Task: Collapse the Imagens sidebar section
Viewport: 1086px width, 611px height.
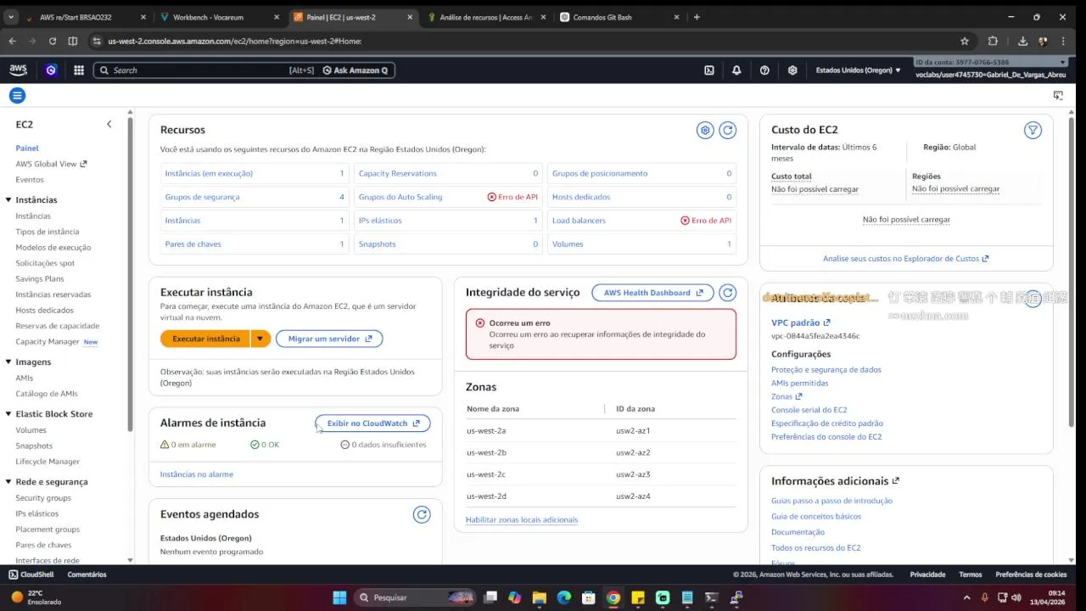Action: [x=8, y=362]
